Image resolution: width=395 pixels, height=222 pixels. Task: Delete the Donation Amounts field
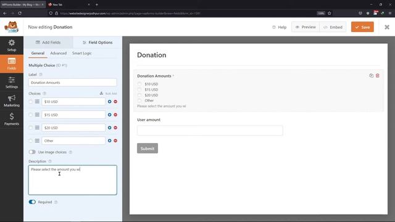click(377, 75)
